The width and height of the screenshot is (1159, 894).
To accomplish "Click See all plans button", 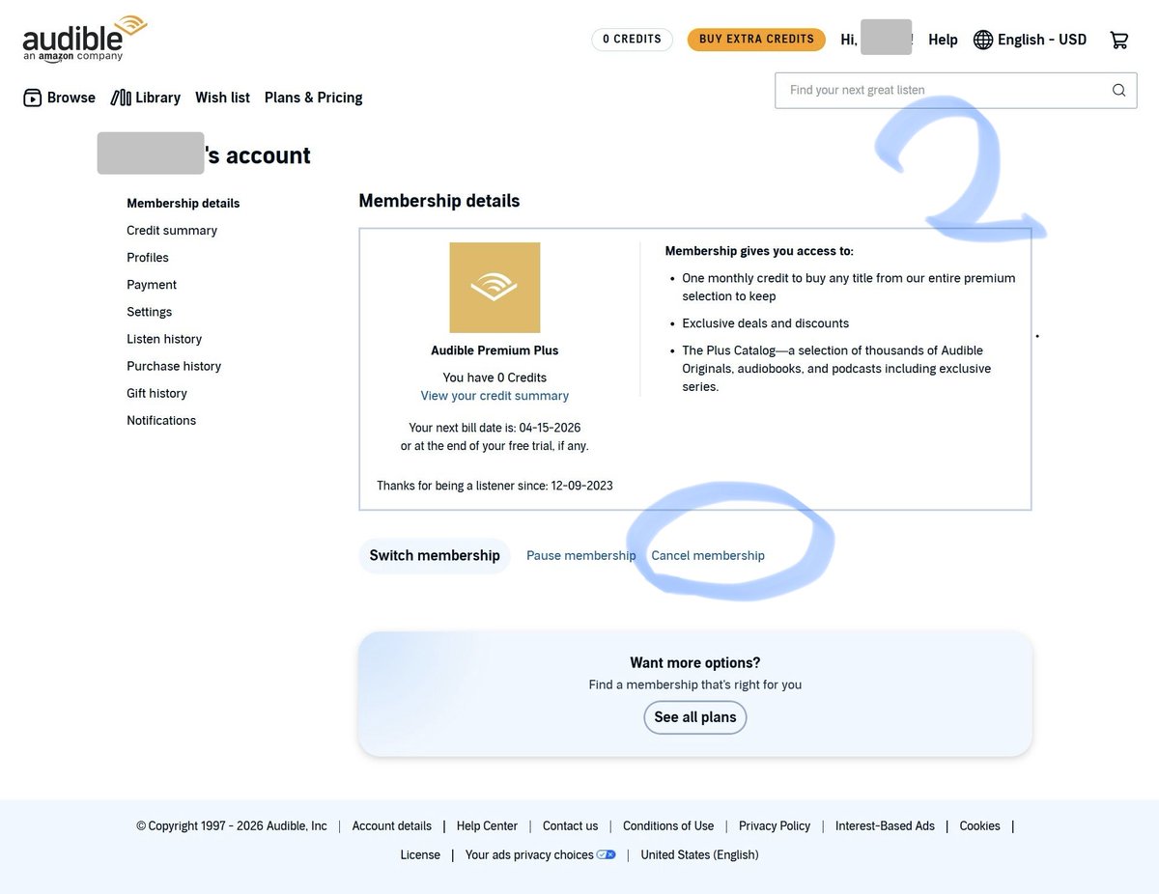I will point(695,717).
